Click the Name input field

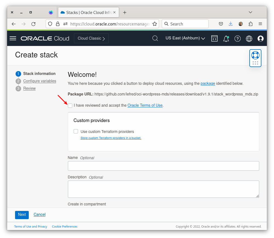[163, 166]
